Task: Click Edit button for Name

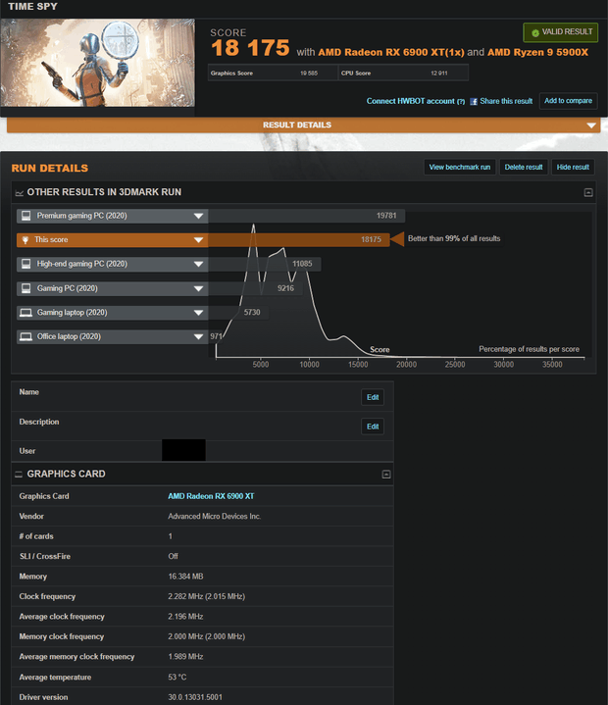Action: 373,397
